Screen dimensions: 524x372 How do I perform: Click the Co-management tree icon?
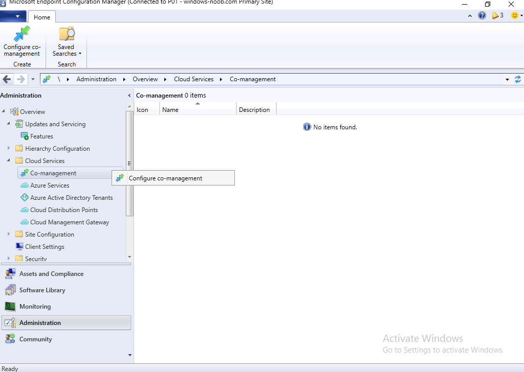click(25, 173)
